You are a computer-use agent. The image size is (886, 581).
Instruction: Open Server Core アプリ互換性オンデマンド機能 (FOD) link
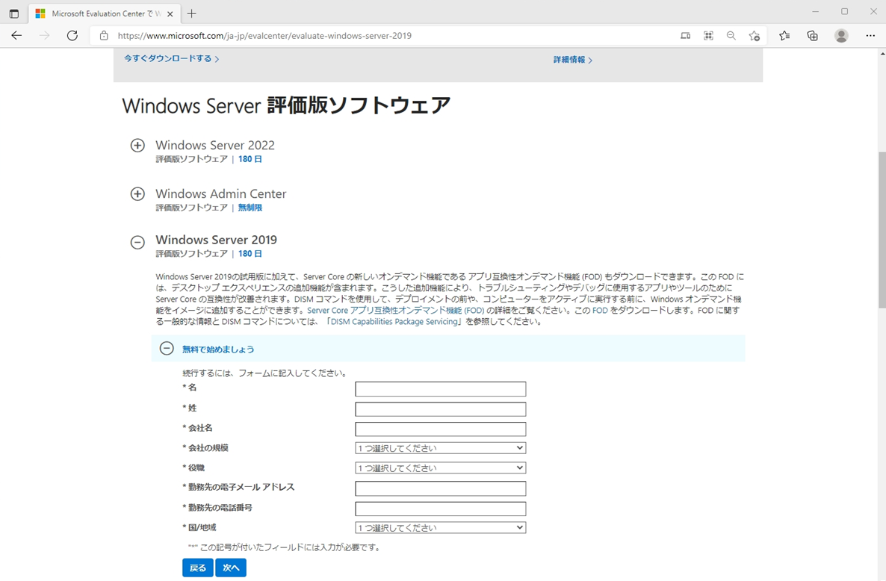(395, 311)
